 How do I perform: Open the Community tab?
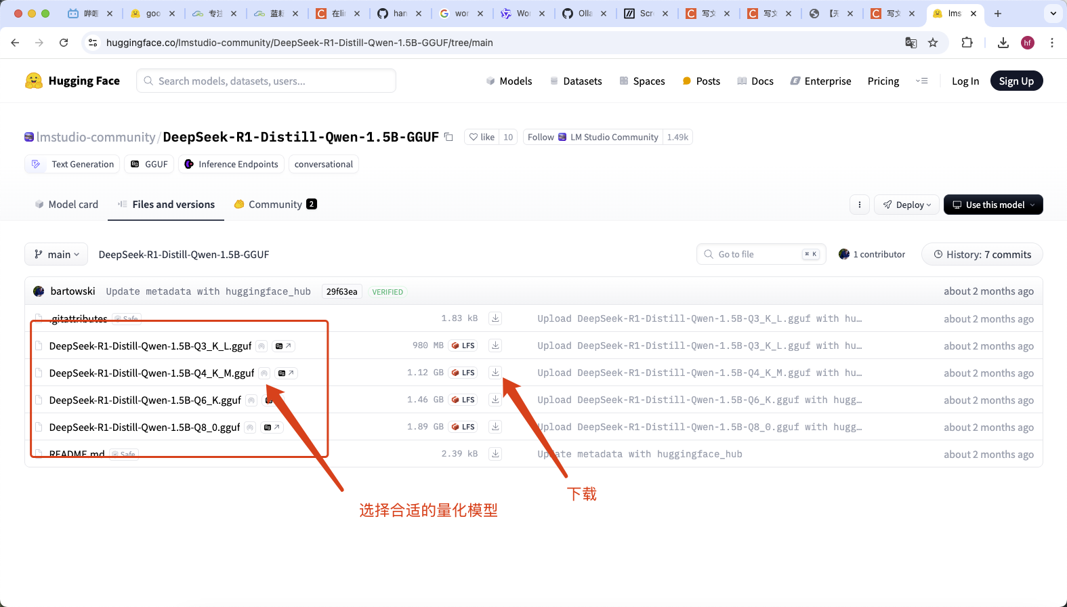click(x=275, y=205)
